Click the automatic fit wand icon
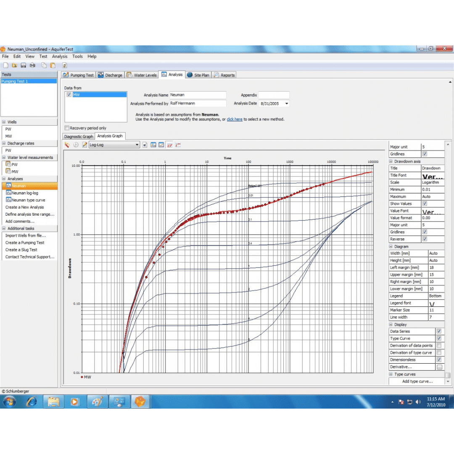 point(67,145)
